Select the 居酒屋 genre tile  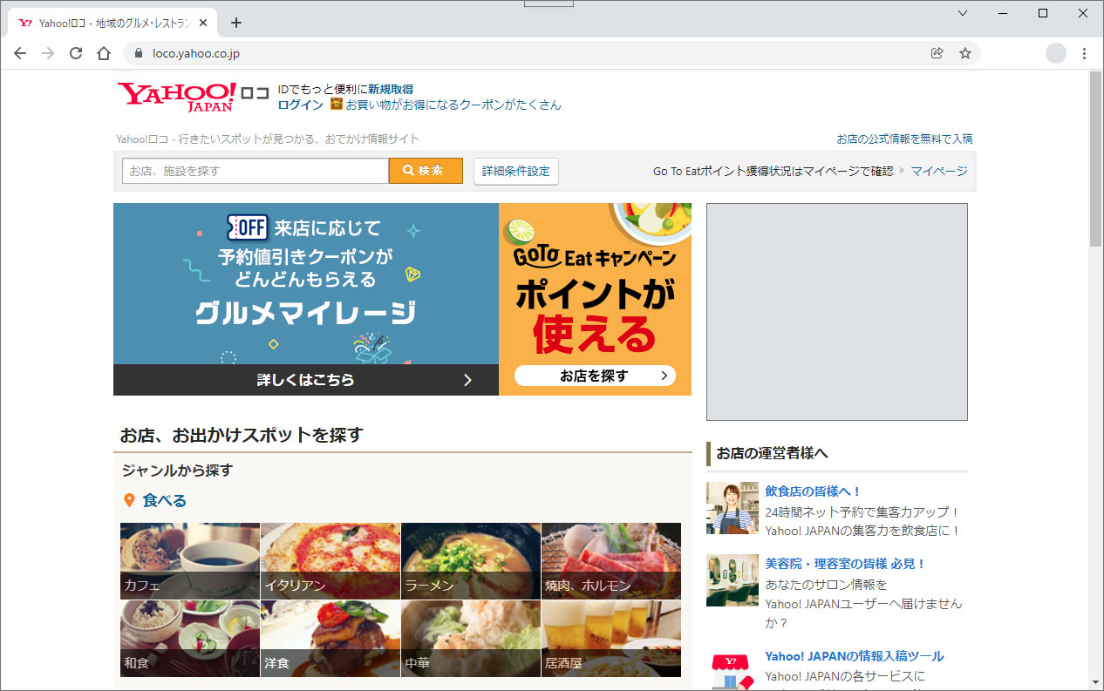611,639
